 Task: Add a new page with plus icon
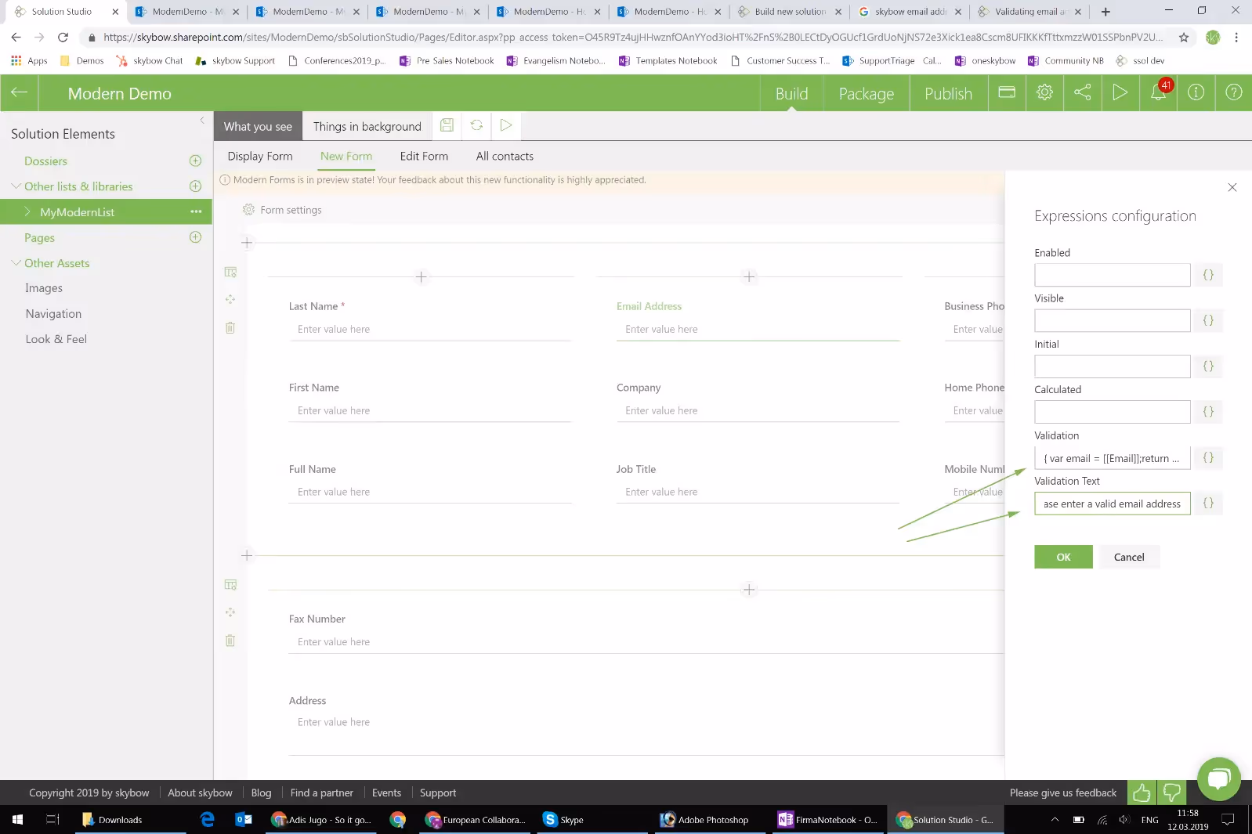pos(196,237)
